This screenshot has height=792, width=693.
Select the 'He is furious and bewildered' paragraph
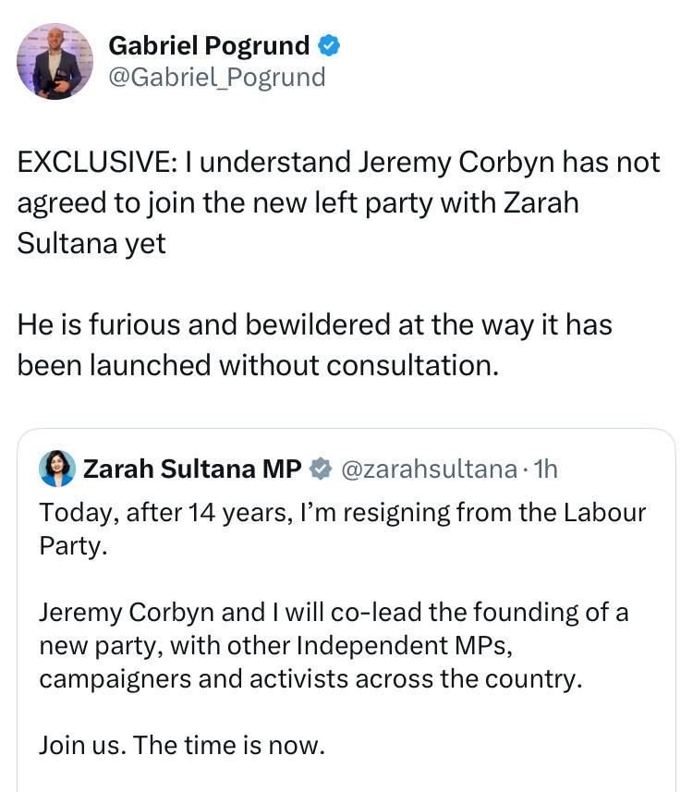coord(314,325)
